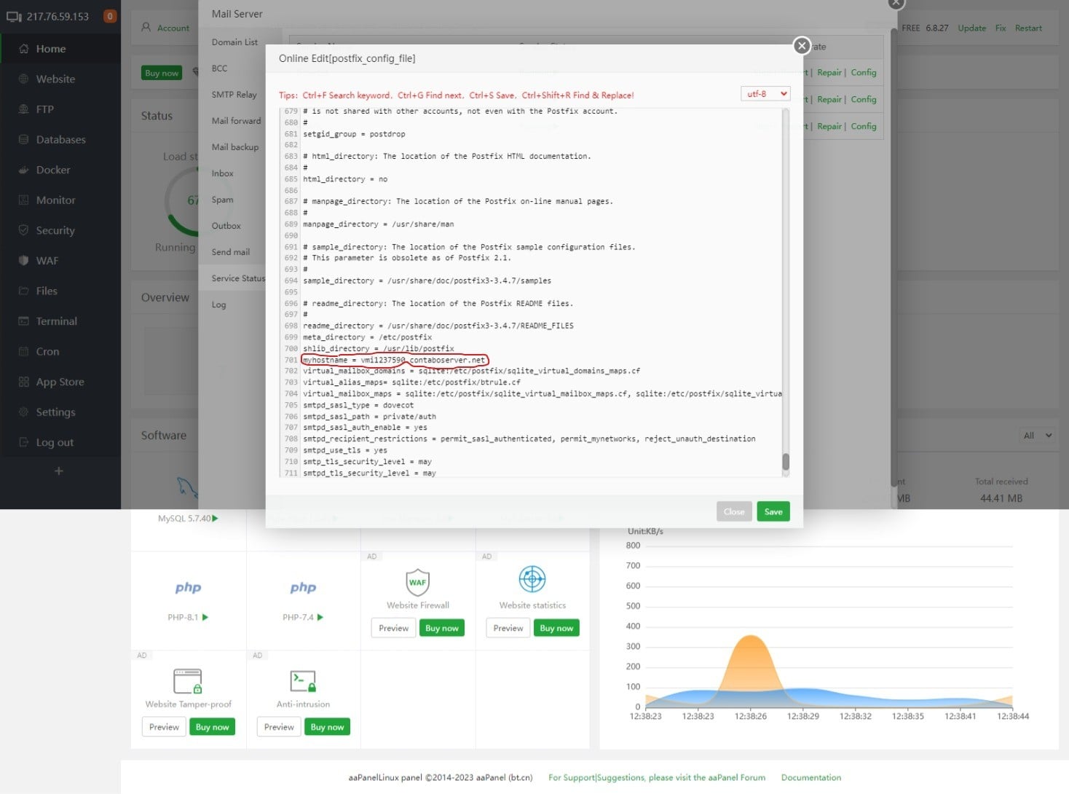This screenshot has height=794, width=1069.
Task: Open Files via its folder icon
Action: point(23,291)
